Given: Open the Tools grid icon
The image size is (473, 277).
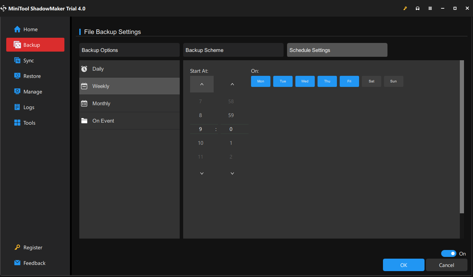Looking at the screenshot, I should click(17, 123).
